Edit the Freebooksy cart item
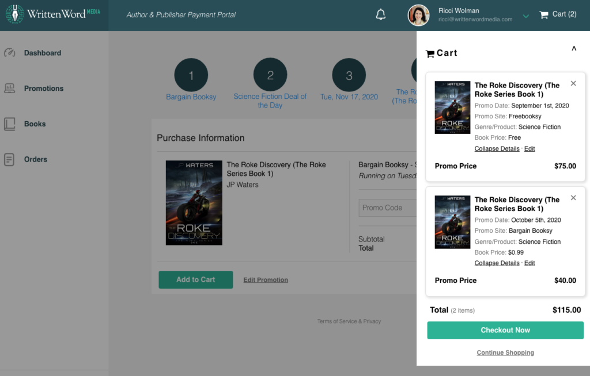Screen dimensions: 590x376 click(x=530, y=149)
